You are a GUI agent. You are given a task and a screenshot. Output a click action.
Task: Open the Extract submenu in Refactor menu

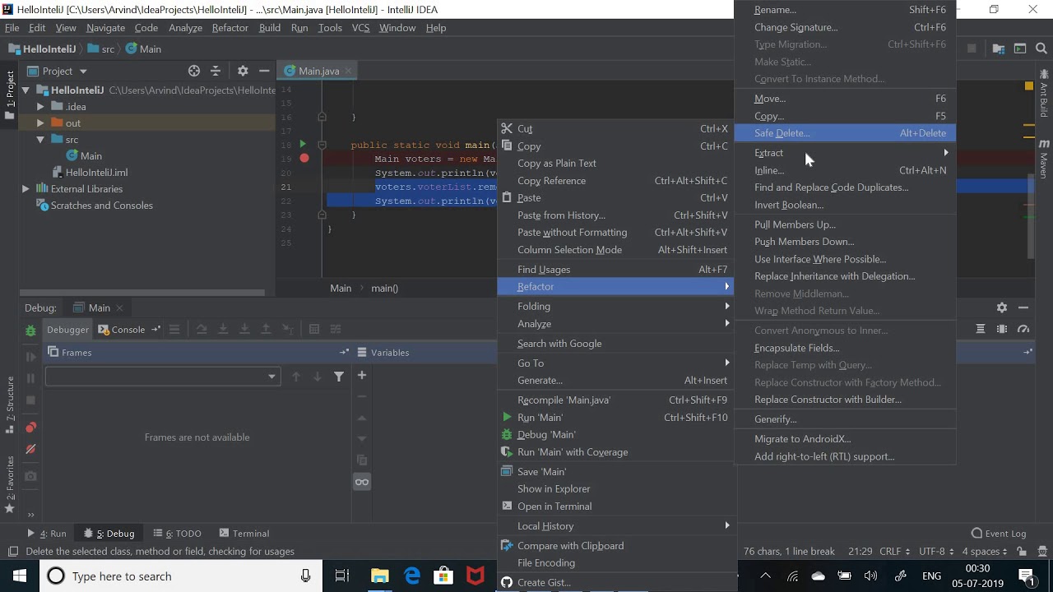pos(845,153)
